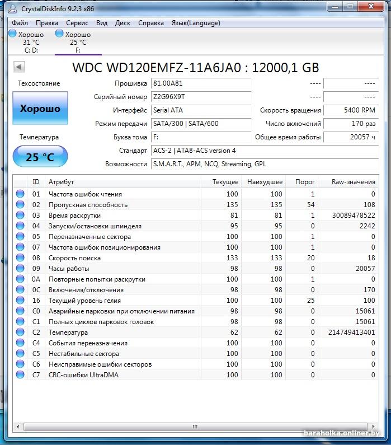Click status icon for C2 Температура

click(20, 332)
